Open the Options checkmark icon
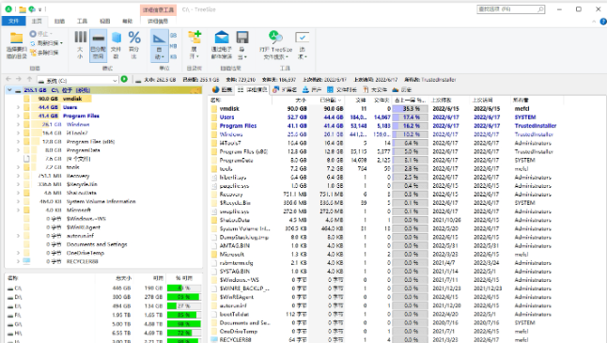The width and height of the screenshot is (607, 343). [x=302, y=38]
